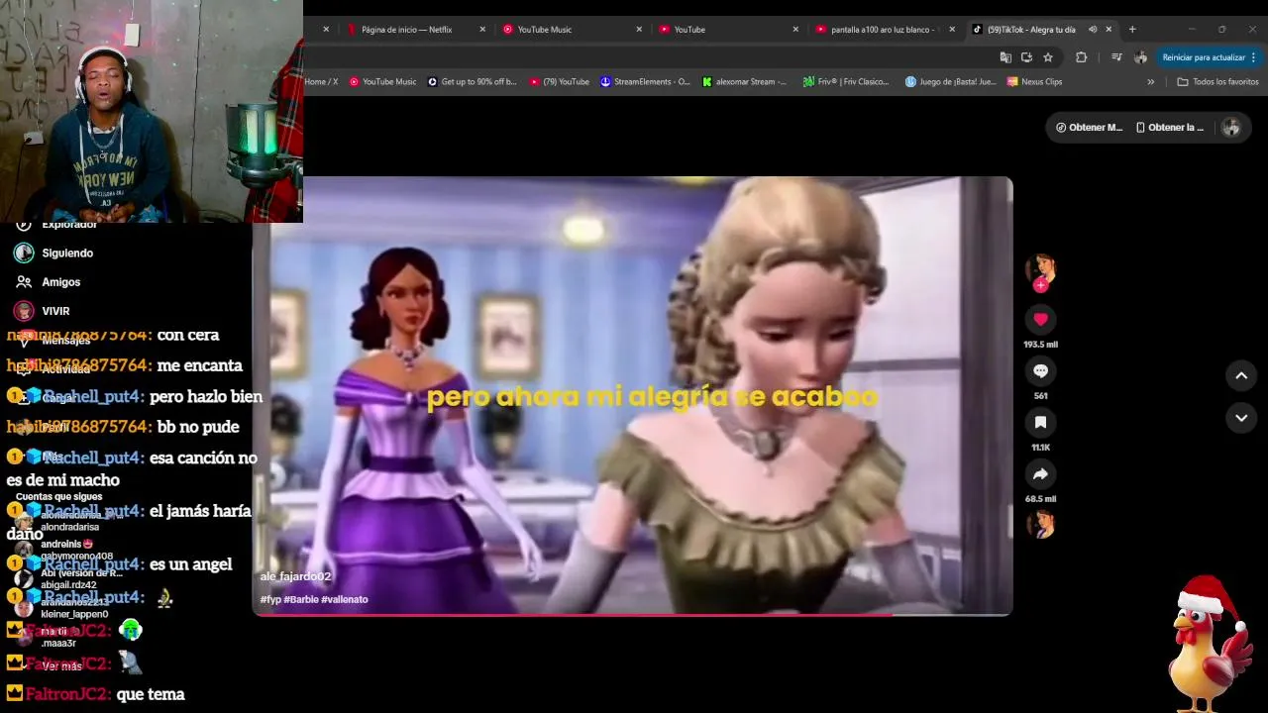The height and width of the screenshot is (713, 1268).
Task: Go to next video with down arrow
Action: pyautogui.click(x=1241, y=418)
